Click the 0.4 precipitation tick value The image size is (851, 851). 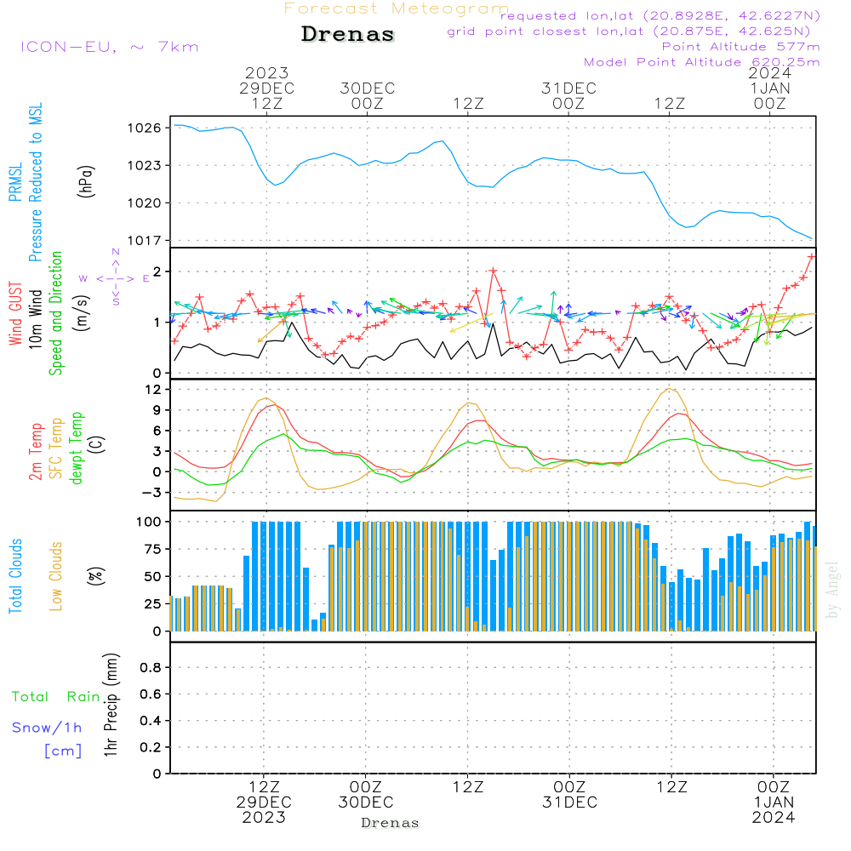click(151, 722)
